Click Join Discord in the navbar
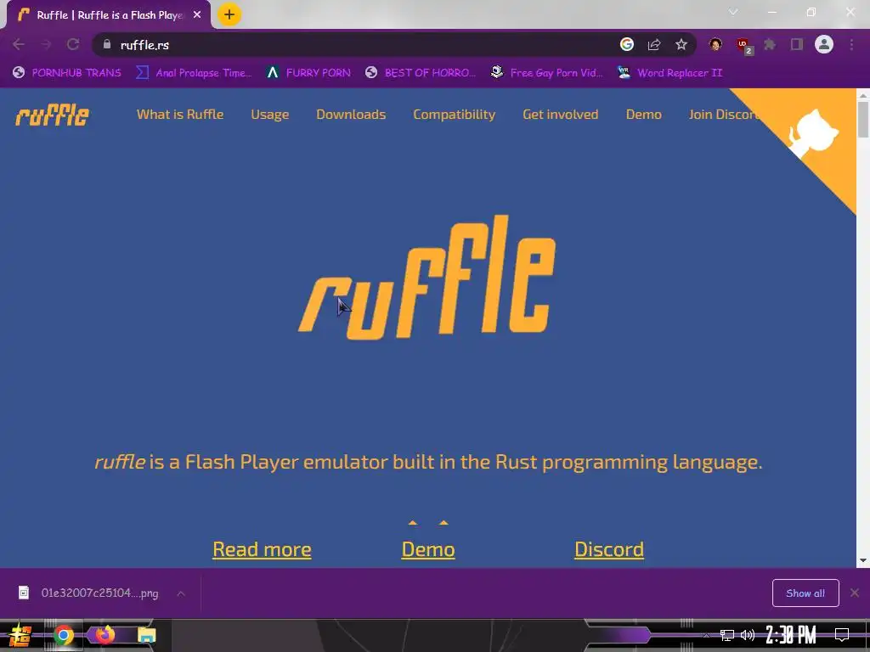Image resolution: width=870 pixels, height=652 pixels. pyautogui.click(x=724, y=115)
